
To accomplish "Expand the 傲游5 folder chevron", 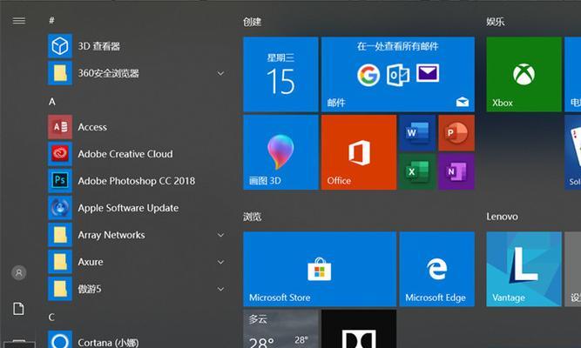I will (x=220, y=289).
